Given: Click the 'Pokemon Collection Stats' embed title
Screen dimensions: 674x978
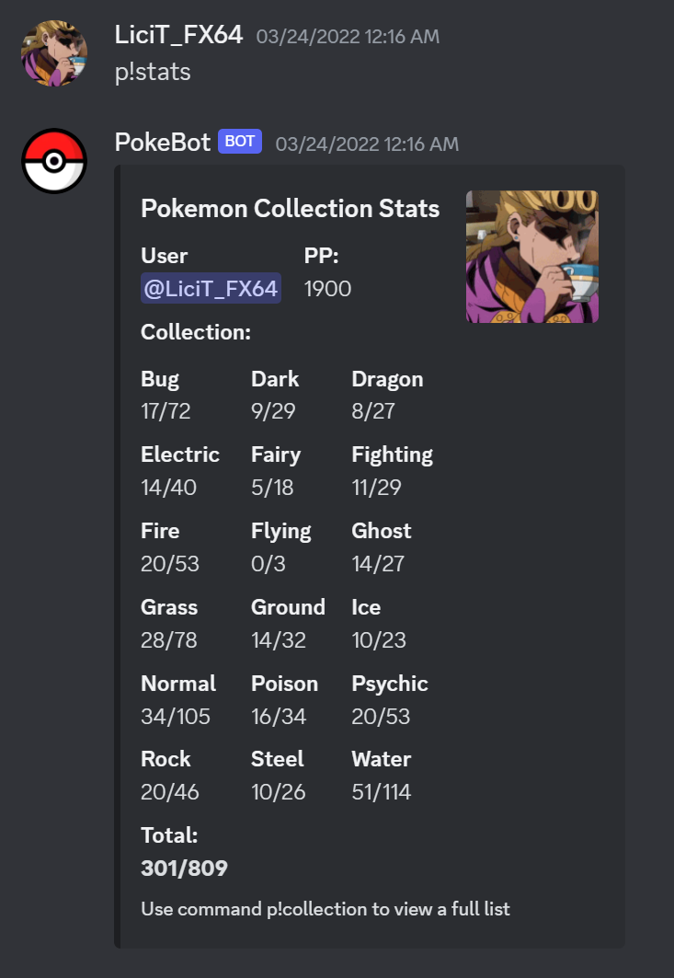Looking at the screenshot, I should point(290,209).
